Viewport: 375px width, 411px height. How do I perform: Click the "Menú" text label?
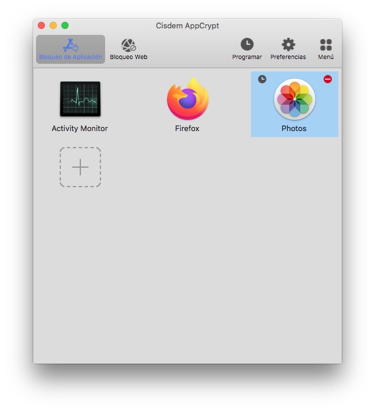coord(325,57)
